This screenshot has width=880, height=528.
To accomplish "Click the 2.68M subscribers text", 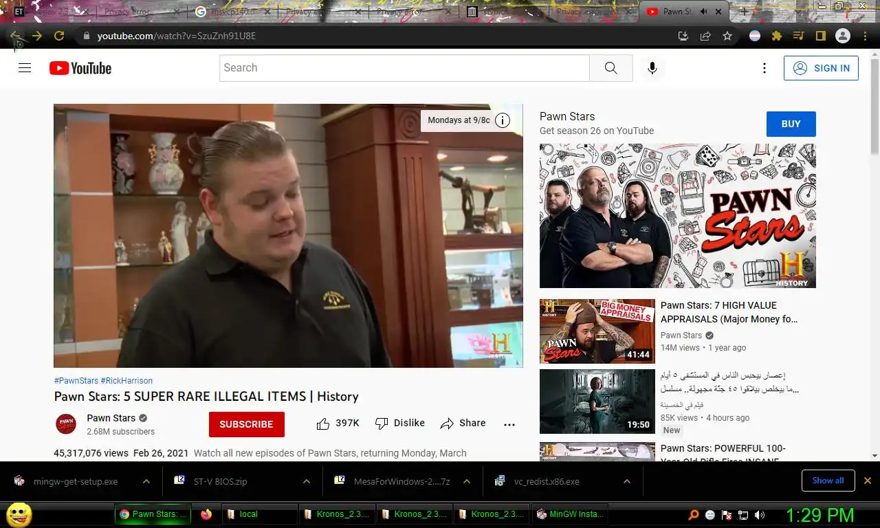I will click(120, 432).
